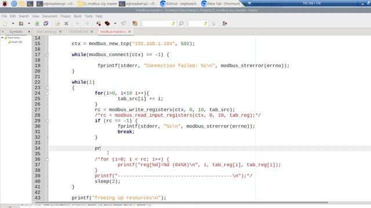This screenshot has height=208, width=371.
Task: Quit Geany with the exit door icon
Action: pyautogui.click(x=225, y=24)
